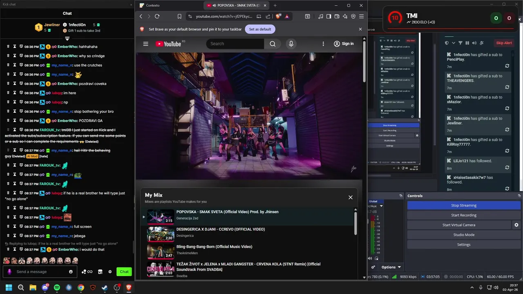Click Start Virtual Camera button
Screen dimensions: 523x294
tap(459, 225)
